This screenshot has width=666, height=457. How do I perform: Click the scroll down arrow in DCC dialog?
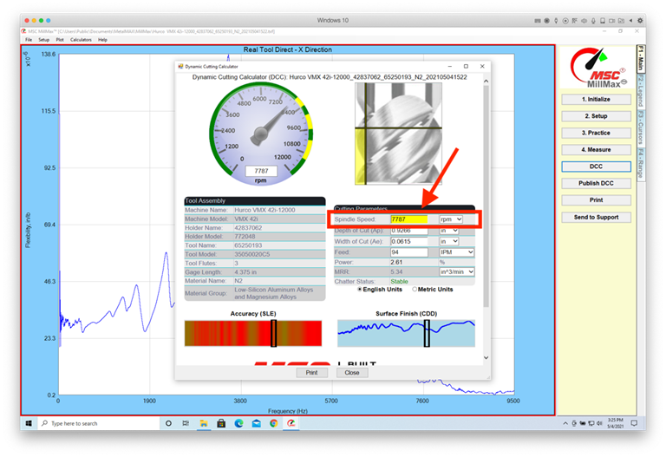coord(486,357)
